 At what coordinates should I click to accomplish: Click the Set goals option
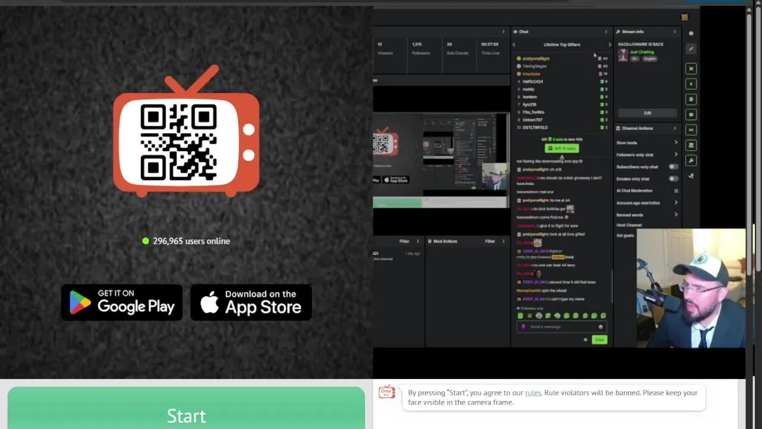tap(625, 235)
